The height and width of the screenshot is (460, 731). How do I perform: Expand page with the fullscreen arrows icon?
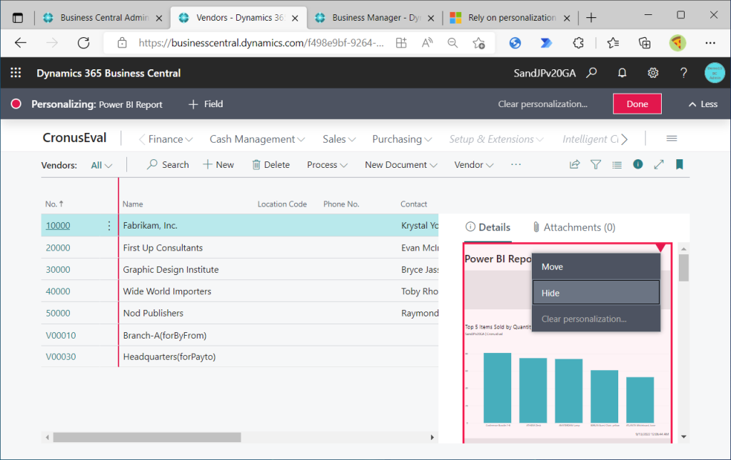coord(659,165)
